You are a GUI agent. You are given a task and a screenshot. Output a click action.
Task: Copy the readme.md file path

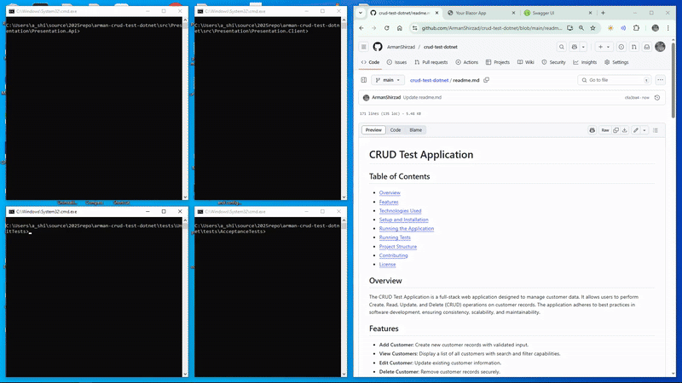(x=486, y=80)
